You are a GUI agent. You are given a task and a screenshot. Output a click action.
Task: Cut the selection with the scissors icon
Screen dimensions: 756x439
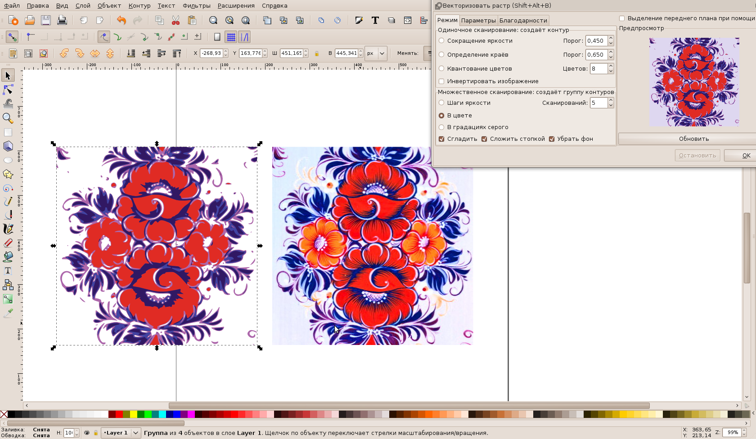click(175, 20)
